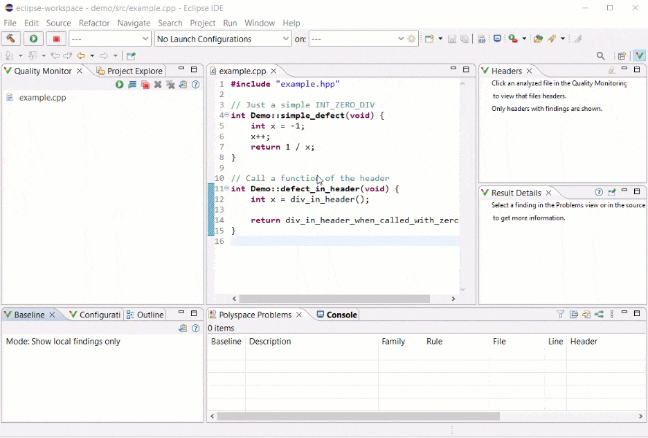Open the launch mode dropdown
Image resolution: width=648 pixels, height=438 pixels.
click(x=145, y=39)
